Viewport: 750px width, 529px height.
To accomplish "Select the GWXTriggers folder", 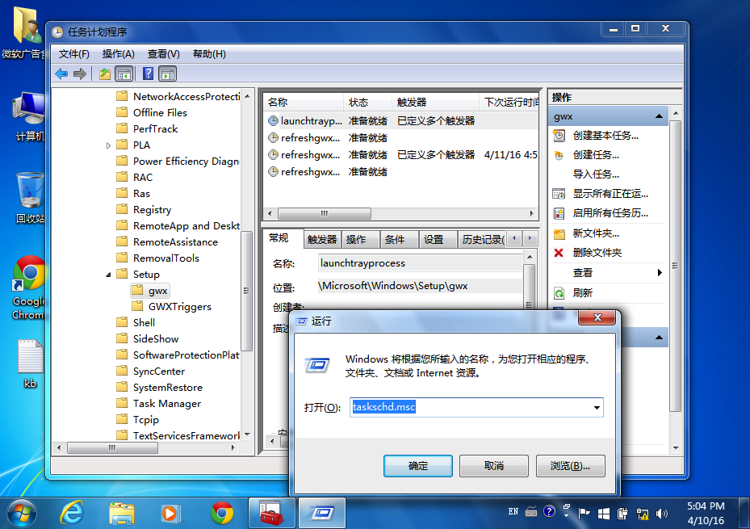I will 171,307.
